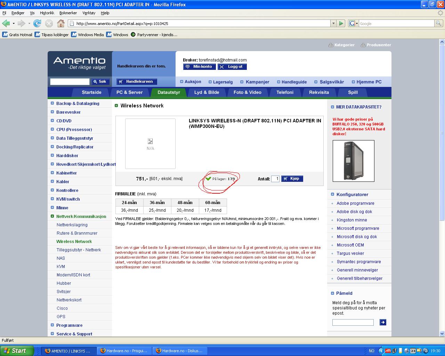445x356 pixels.
Task: Click the Antall quantity field
Action: click(x=275, y=179)
